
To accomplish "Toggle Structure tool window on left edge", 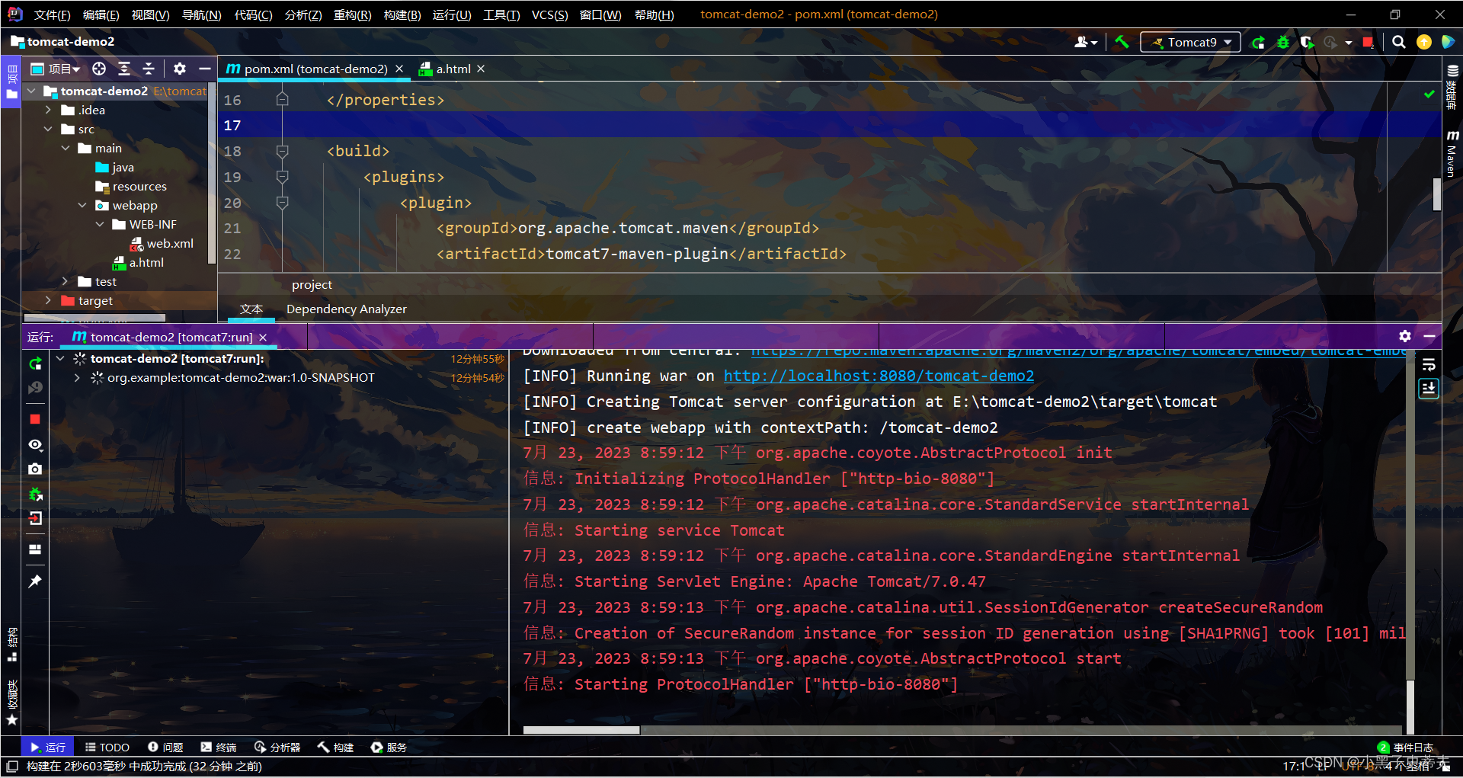I will pos(11,645).
